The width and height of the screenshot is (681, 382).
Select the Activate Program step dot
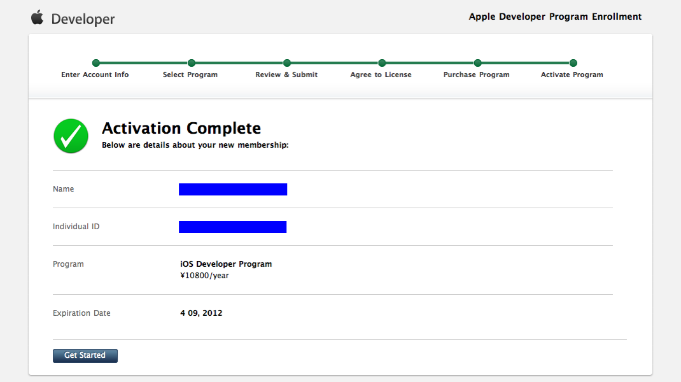click(x=573, y=63)
